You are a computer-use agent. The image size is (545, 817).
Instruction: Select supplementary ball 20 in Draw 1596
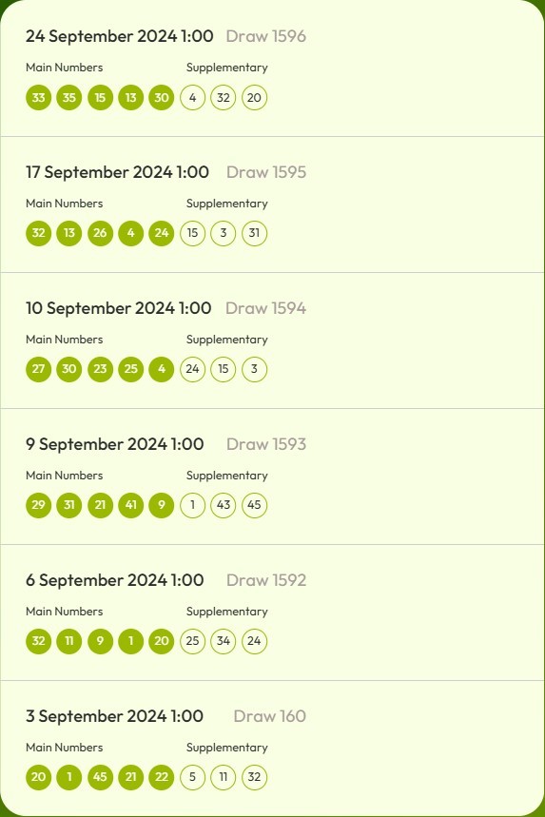(x=254, y=97)
